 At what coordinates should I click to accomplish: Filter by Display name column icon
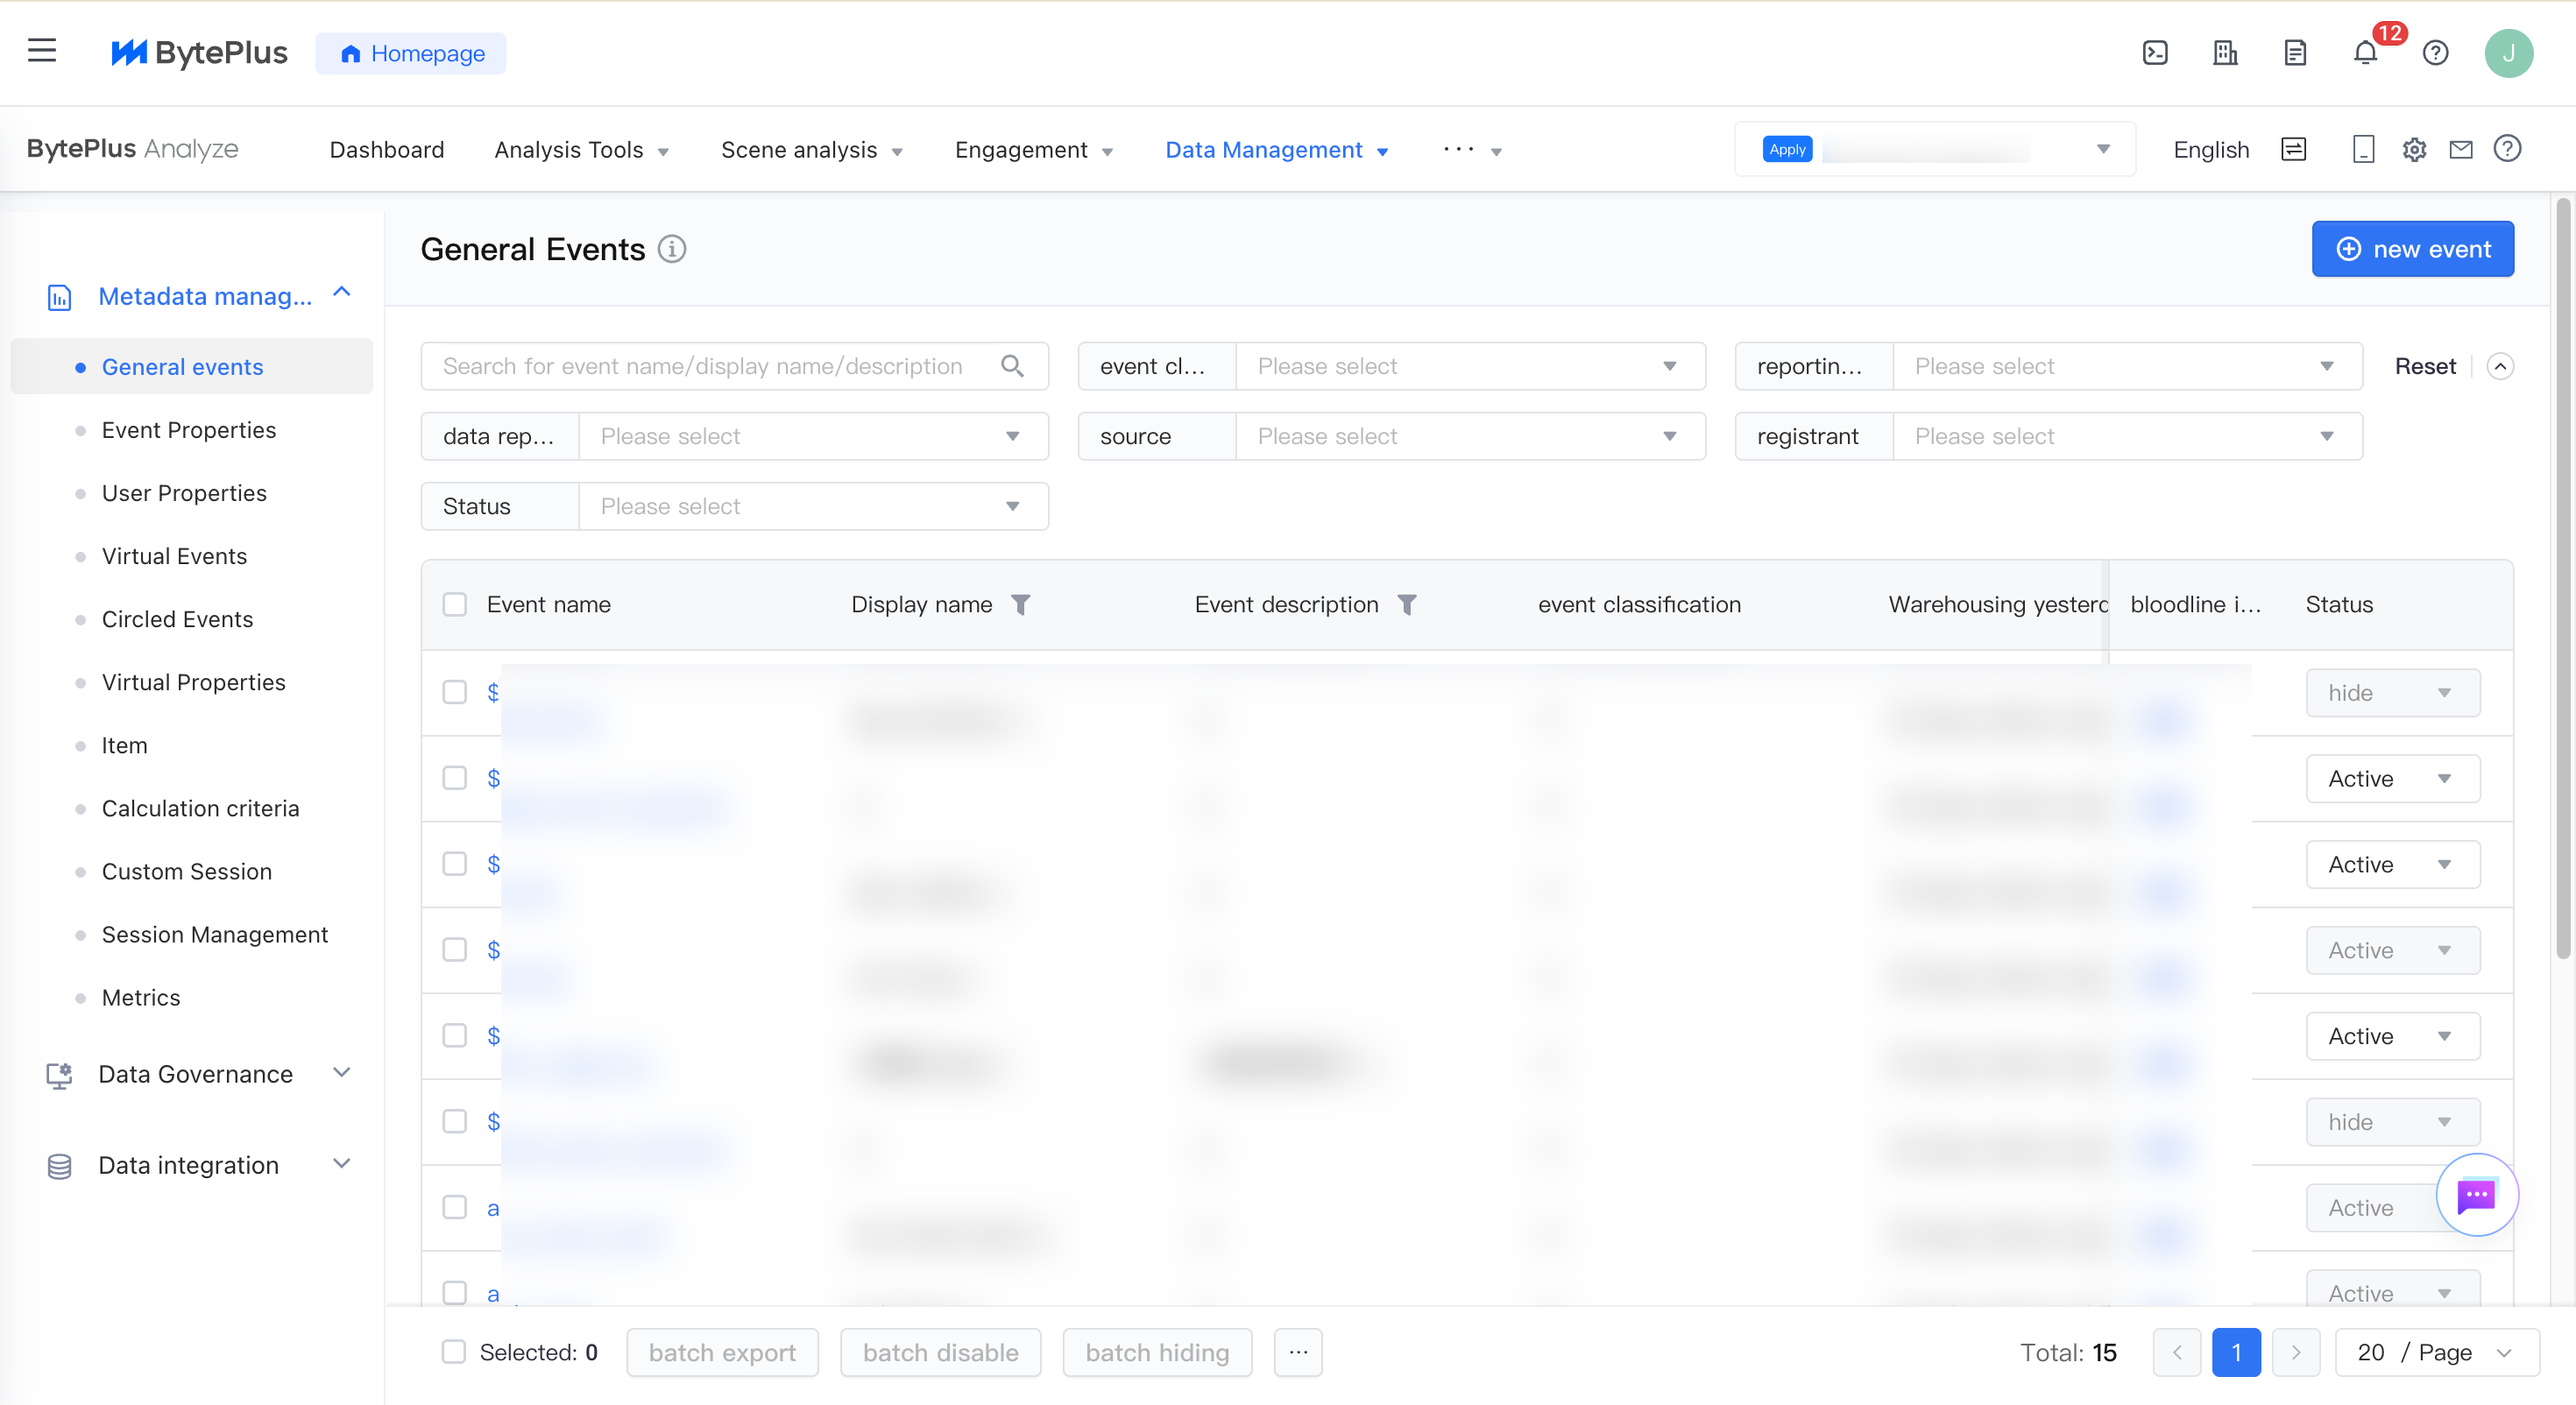(x=1021, y=605)
